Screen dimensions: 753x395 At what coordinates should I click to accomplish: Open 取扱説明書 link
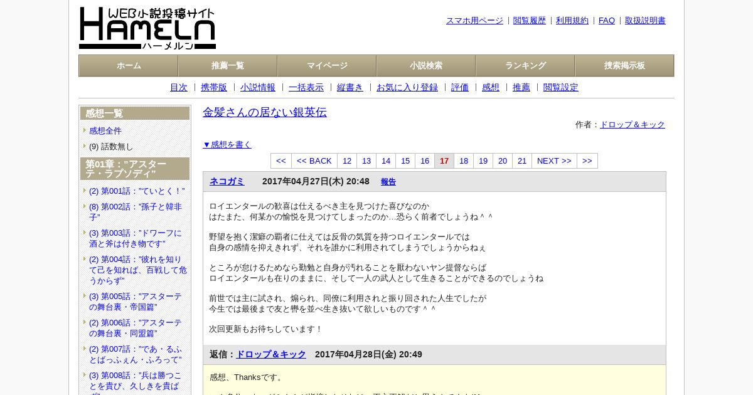pos(645,20)
